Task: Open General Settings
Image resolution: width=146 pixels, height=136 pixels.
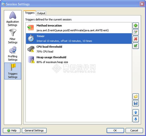Action: (x=34, y=130)
